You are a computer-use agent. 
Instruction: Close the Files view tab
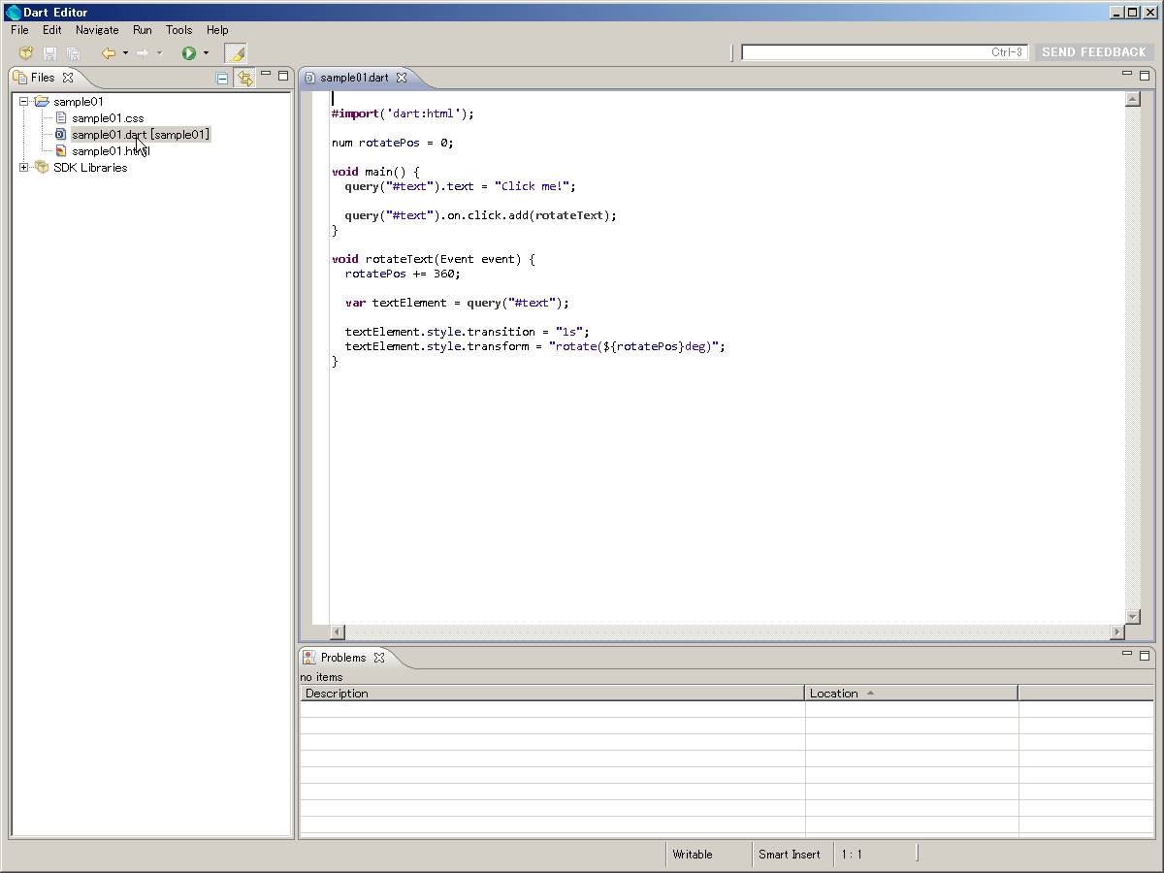pos(68,78)
